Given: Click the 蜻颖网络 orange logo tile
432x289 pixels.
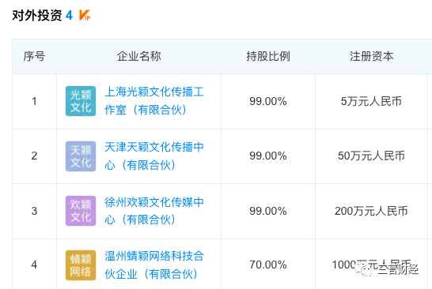Looking at the screenshot, I should 81,265.
